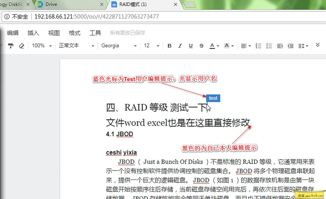
Task: Click the decrease indent icon
Action: pos(280,46)
